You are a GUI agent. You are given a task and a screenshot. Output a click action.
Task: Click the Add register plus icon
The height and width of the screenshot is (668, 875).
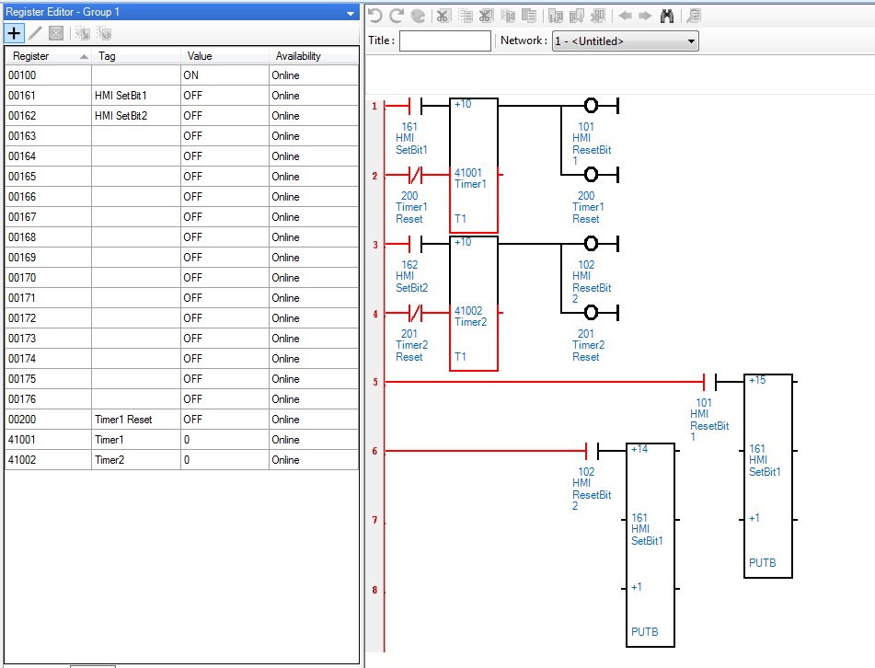coord(14,33)
